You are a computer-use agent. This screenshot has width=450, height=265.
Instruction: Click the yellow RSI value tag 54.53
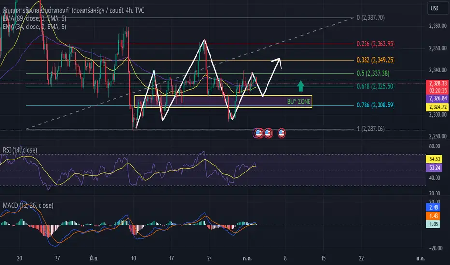435,159
